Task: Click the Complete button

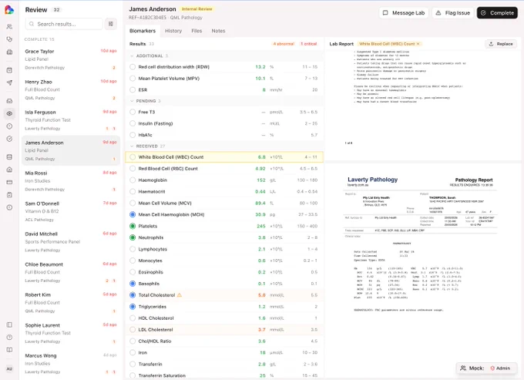Action: (497, 13)
